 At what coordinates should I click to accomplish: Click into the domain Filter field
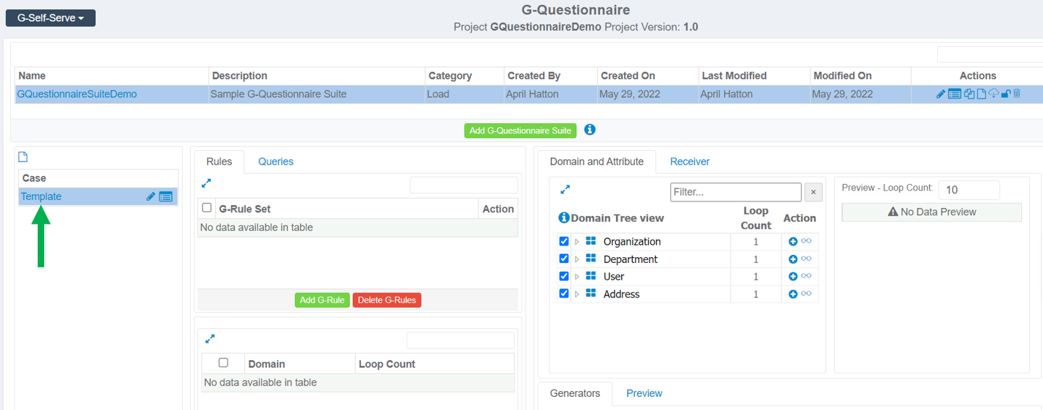pos(736,192)
